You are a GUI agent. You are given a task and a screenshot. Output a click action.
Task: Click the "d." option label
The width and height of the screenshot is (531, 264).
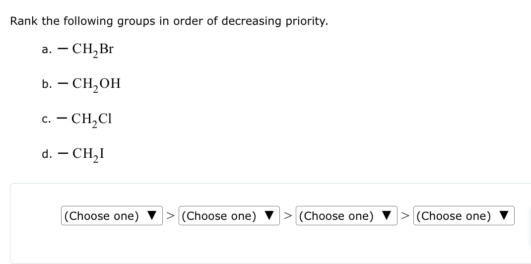[x=47, y=154]
